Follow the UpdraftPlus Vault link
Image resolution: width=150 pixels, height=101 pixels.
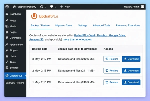(85, 35)
